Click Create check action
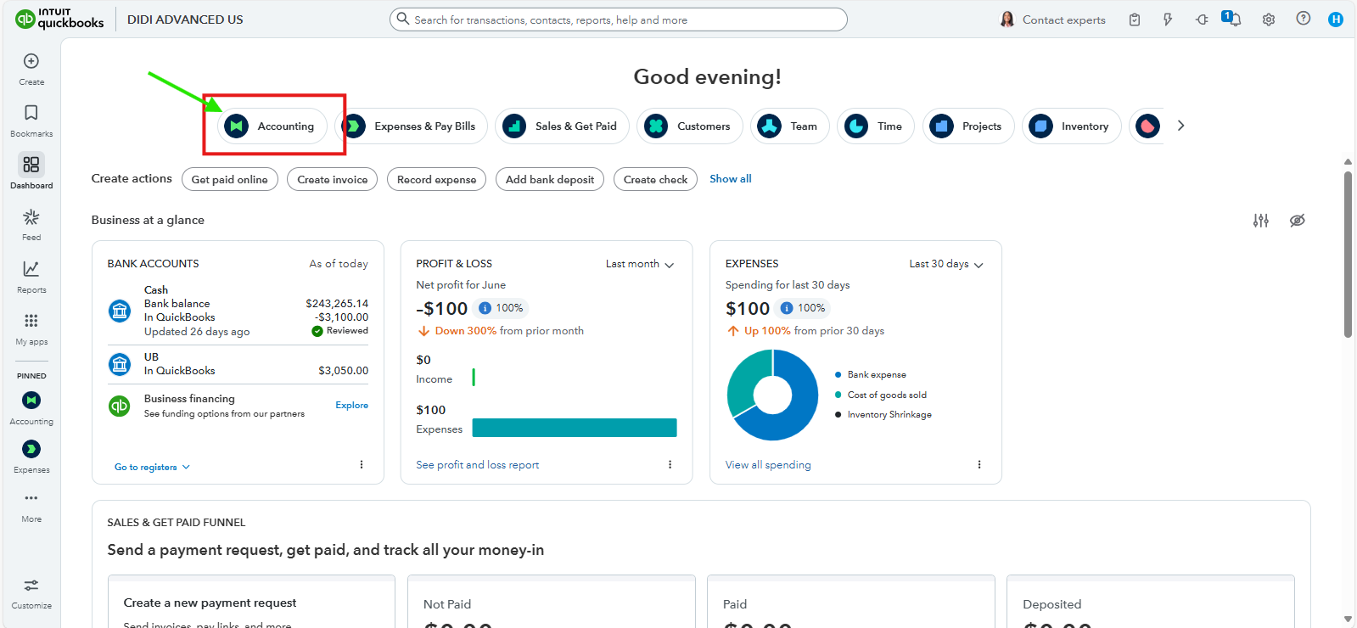1357x628 pixels. pos(656,179)
